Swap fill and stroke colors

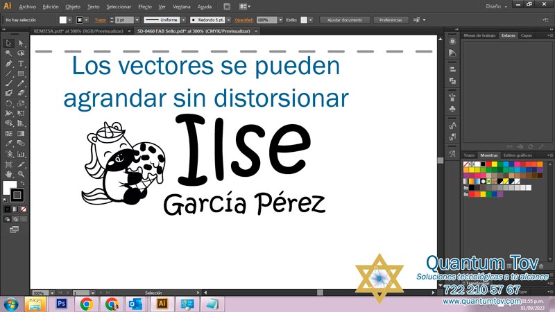22,183
